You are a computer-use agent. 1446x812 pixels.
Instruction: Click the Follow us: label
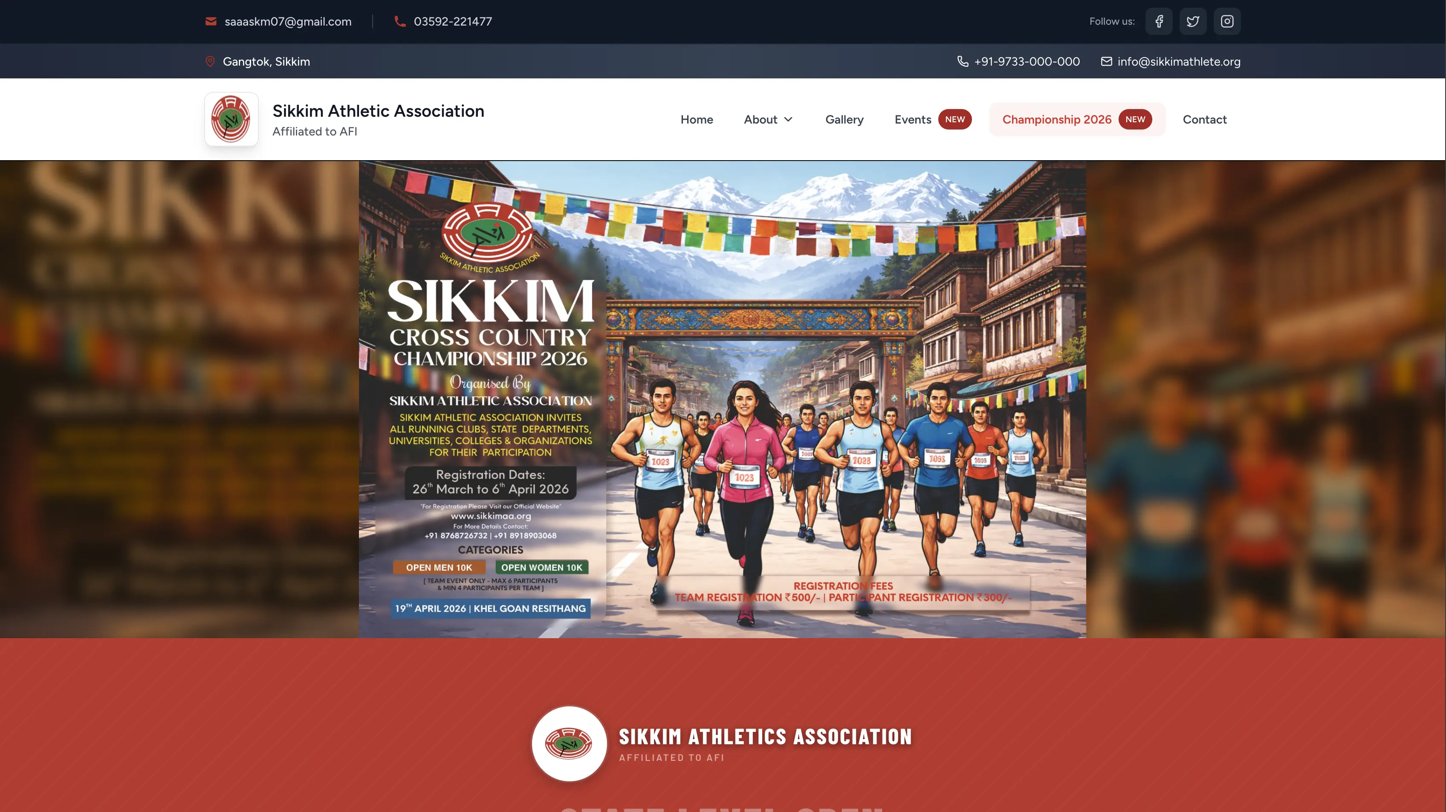1111,21
